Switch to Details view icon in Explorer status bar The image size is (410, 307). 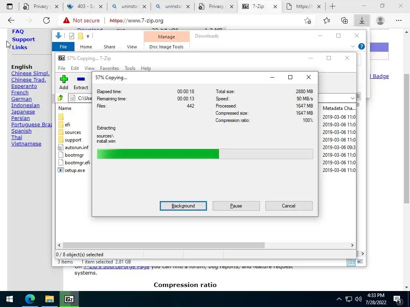click(x=351, y=261)
